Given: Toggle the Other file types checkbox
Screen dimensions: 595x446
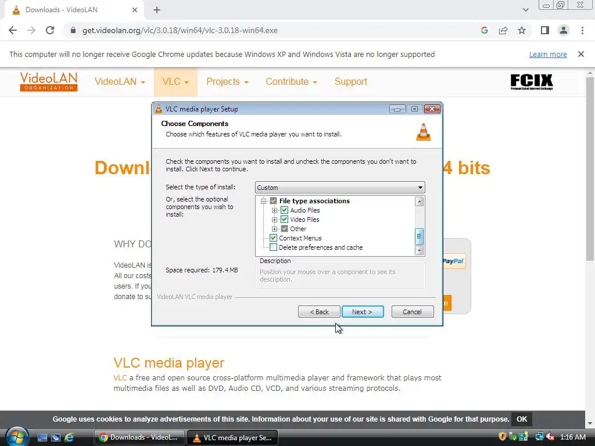Looking at the screenshot, I should click(x=284, y=229).
